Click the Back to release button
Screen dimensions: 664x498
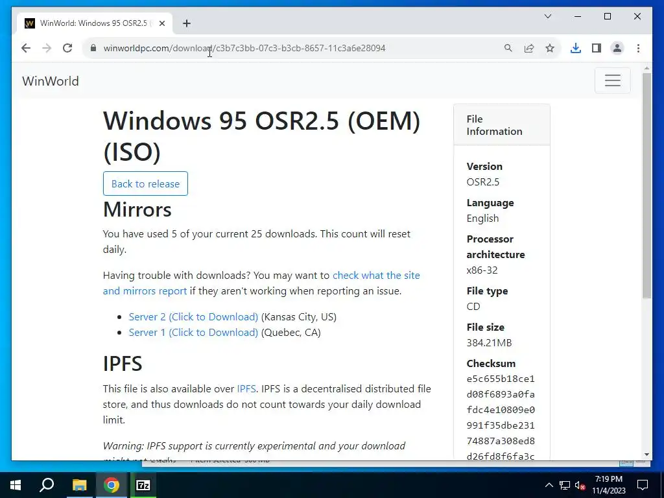145,184
